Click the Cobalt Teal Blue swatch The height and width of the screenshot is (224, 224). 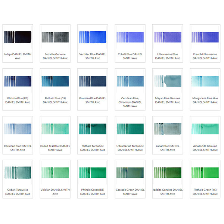(x=55, y=129)
